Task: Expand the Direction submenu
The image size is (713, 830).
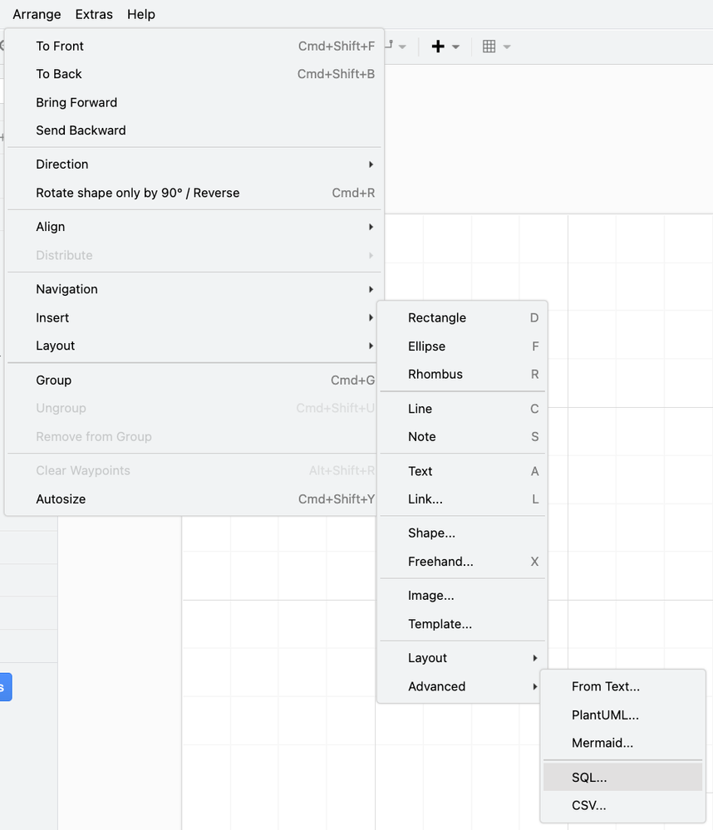Action: (194, 165)
